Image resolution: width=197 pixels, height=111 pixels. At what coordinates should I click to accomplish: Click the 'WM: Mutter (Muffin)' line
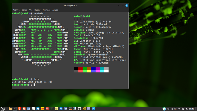(87, 44)
